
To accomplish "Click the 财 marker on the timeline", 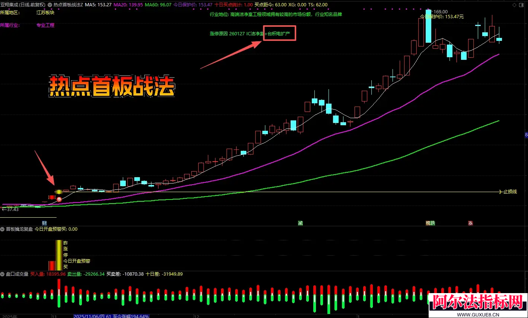I will pyautogui.click(x=44, y=223).
